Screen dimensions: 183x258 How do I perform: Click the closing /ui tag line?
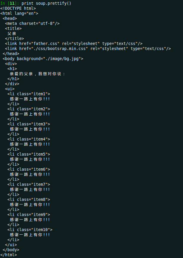pos(11,245)
